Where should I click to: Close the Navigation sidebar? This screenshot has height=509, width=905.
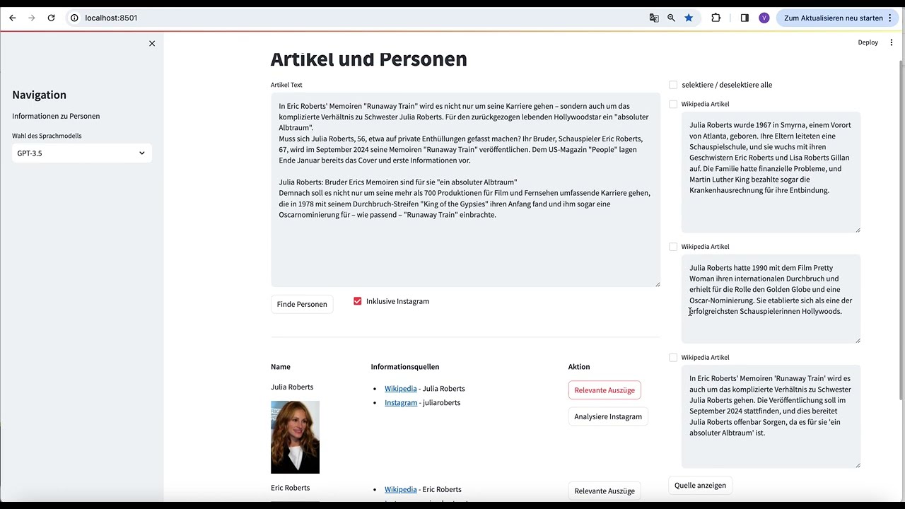click(151, 43)
